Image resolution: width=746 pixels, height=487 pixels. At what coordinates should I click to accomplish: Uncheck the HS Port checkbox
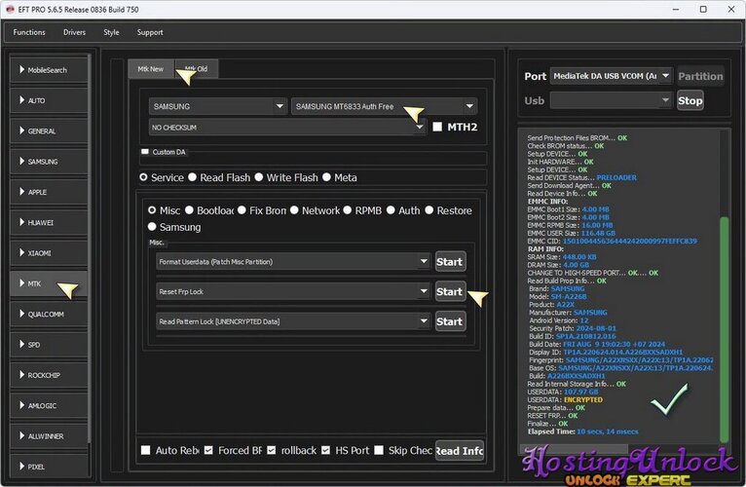coord(325,450)
